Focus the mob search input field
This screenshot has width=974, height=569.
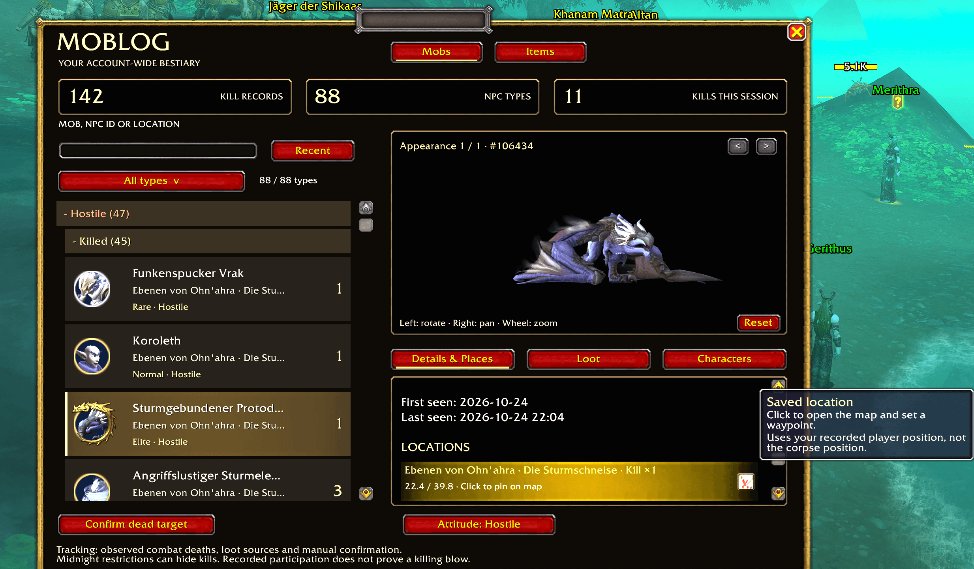coord(158,151)
